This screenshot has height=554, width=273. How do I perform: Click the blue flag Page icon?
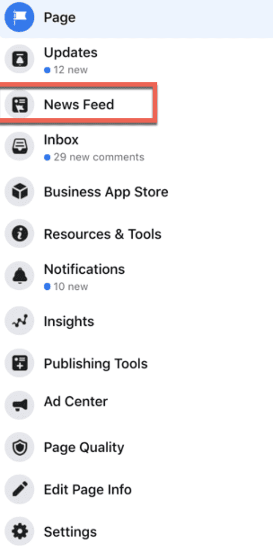pyautogui.click(x=19, y=17)
